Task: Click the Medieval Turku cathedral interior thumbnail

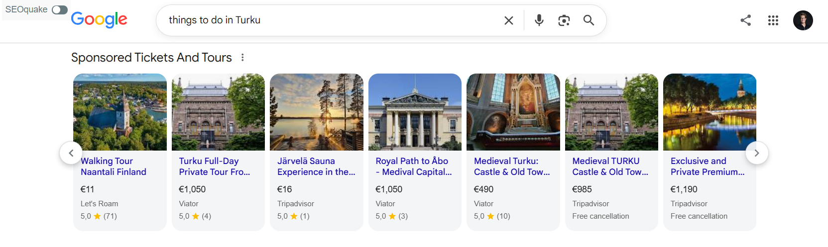Action: coord(513,112)
